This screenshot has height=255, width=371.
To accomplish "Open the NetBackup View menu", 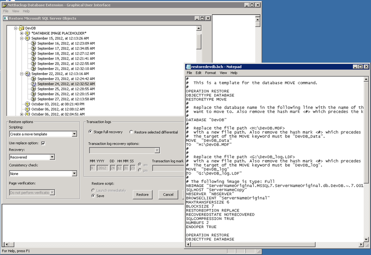I will point(16,11).
